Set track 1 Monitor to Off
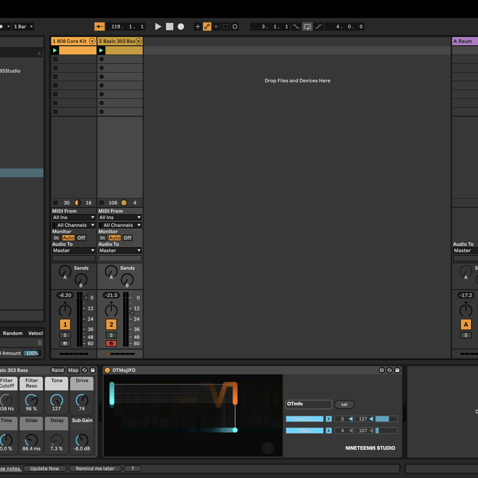This screenshot has height=478, width=478. [x=81, y=238]
